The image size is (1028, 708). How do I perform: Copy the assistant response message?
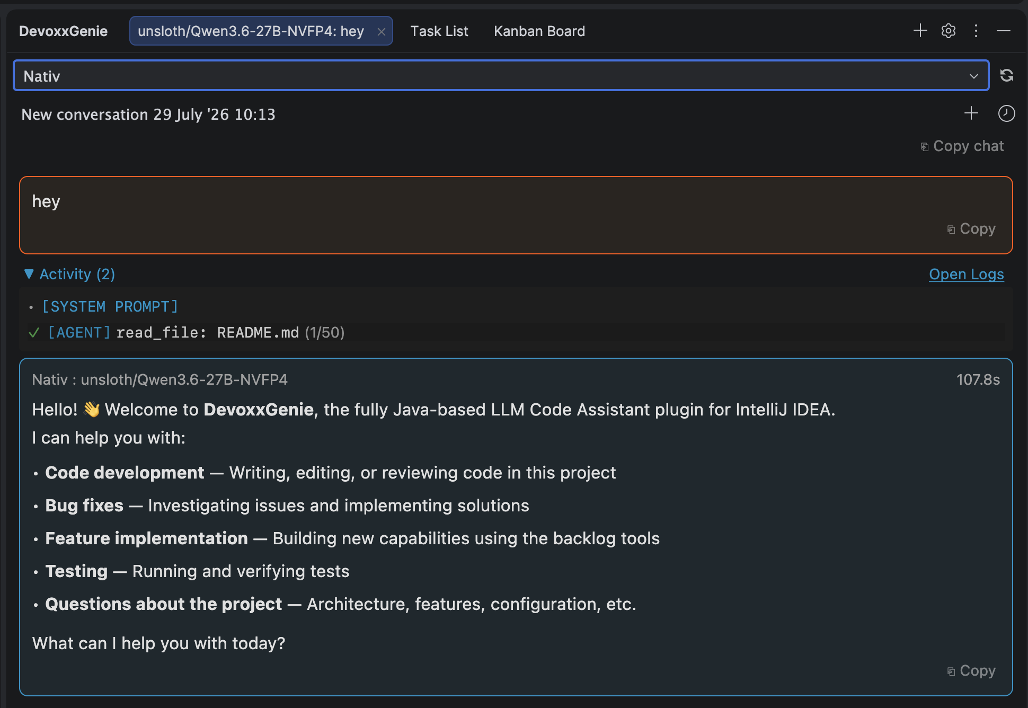971,671
